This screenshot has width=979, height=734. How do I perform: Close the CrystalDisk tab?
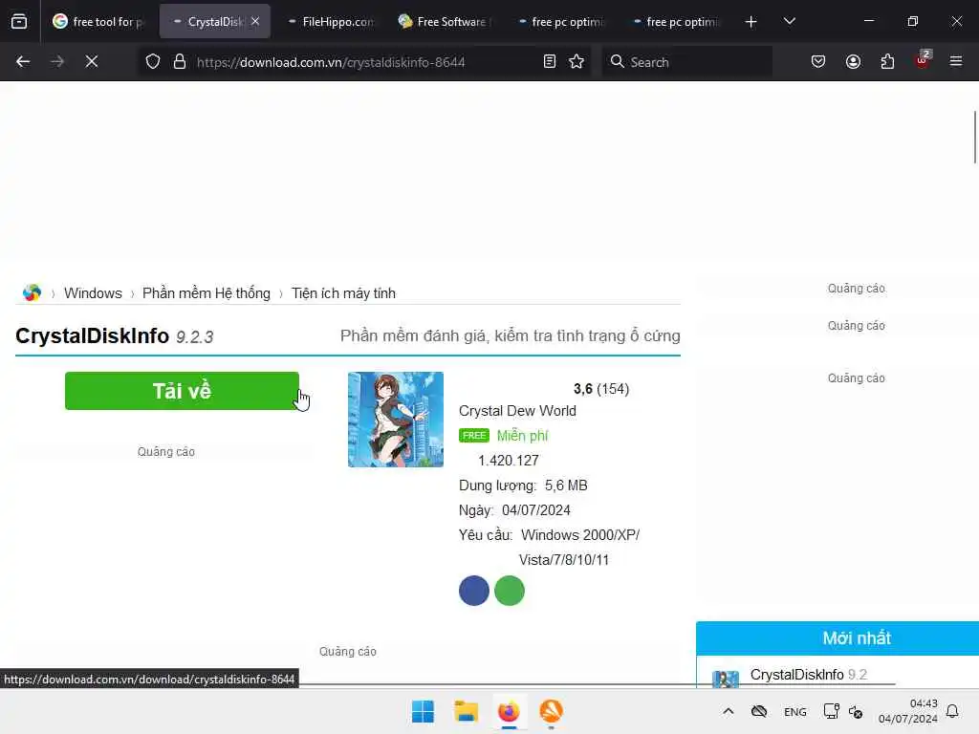pyautogui.click(x=255, y=21)
